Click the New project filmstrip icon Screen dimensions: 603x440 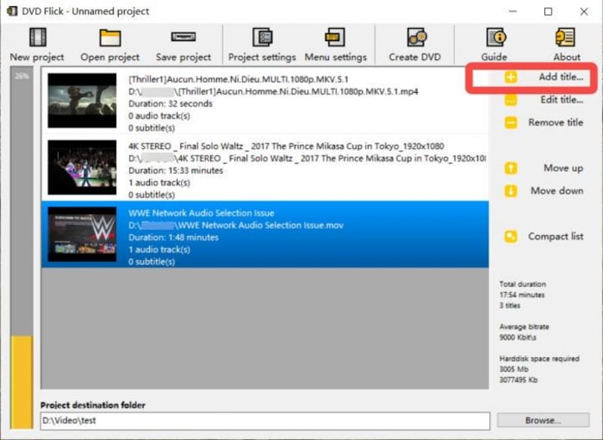pyautogui.click(x=38, y=38)
